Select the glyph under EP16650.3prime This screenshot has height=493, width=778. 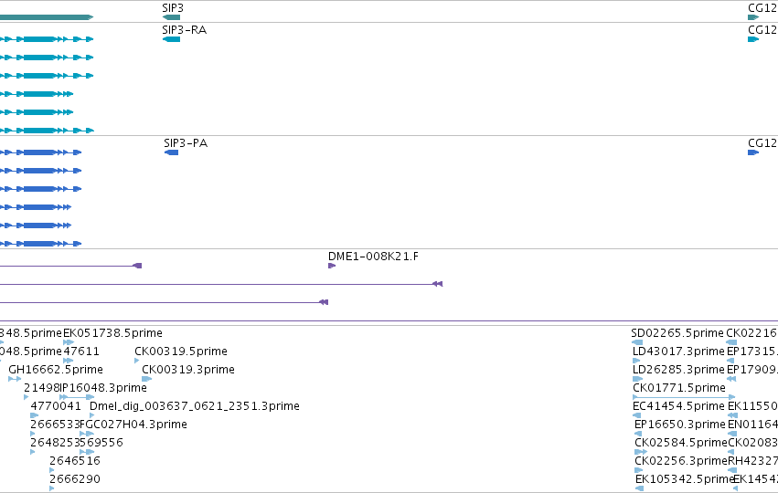[638, 434]
